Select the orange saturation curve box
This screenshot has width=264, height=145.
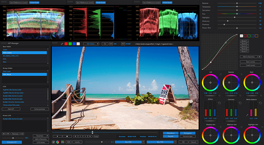pyautogui.click(x=256, y=36)
